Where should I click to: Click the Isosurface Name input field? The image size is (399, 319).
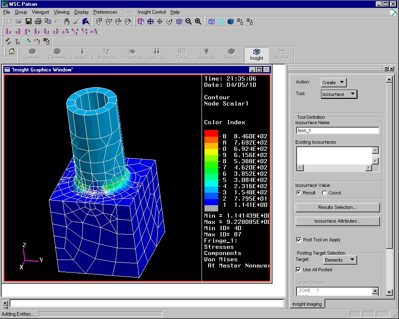(338, 130)
